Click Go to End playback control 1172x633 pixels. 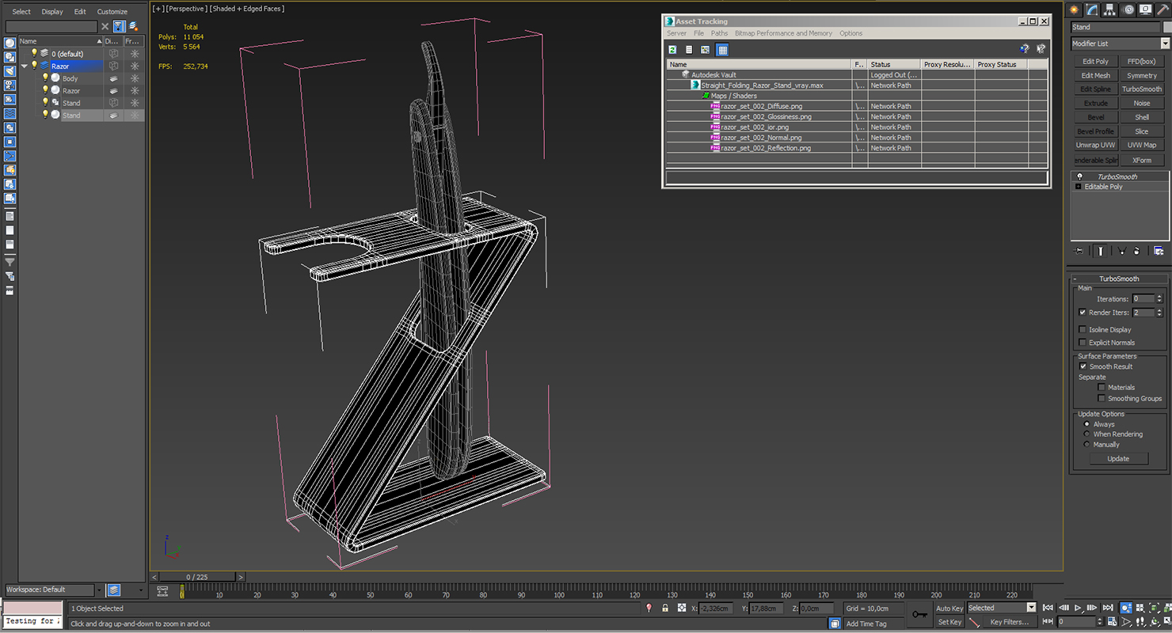(x=1108, y=608)
